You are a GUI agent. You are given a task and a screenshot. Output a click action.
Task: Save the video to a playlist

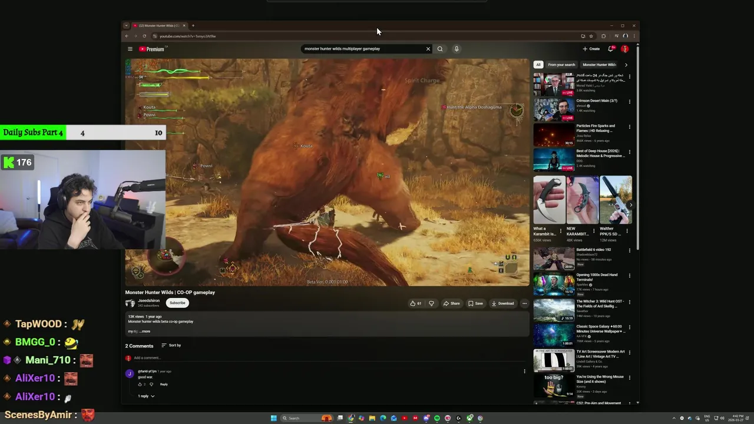click(x=475, y=303)
